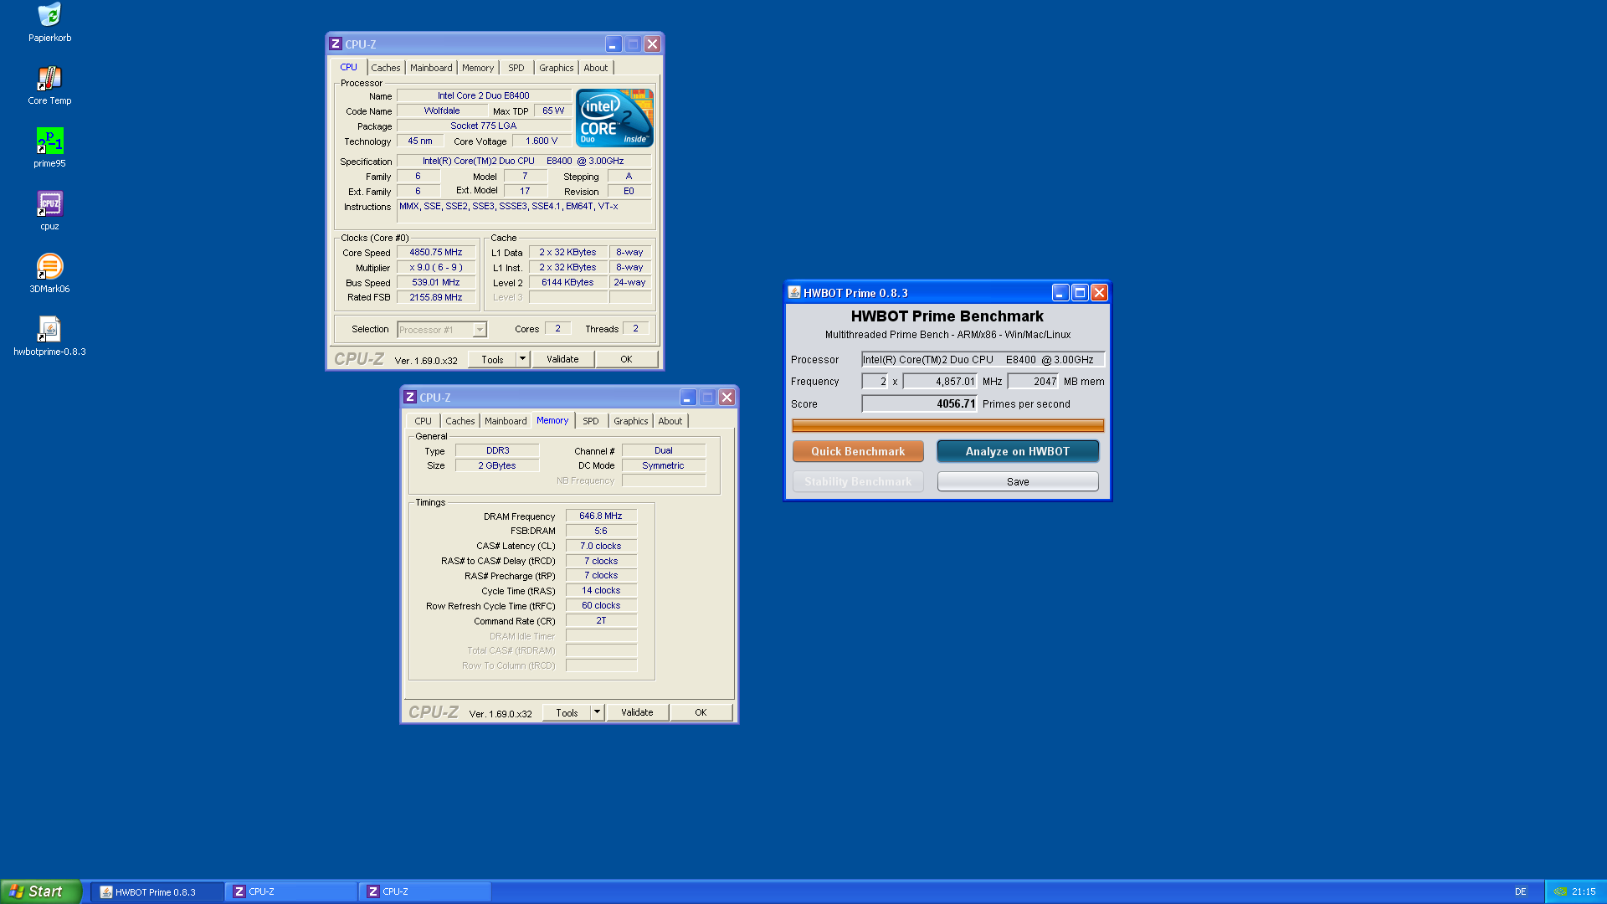Viewport: 1607px width, 904px height.
Task: Click Validate in Memory CPU-Z window
Action: coord(637,712)
